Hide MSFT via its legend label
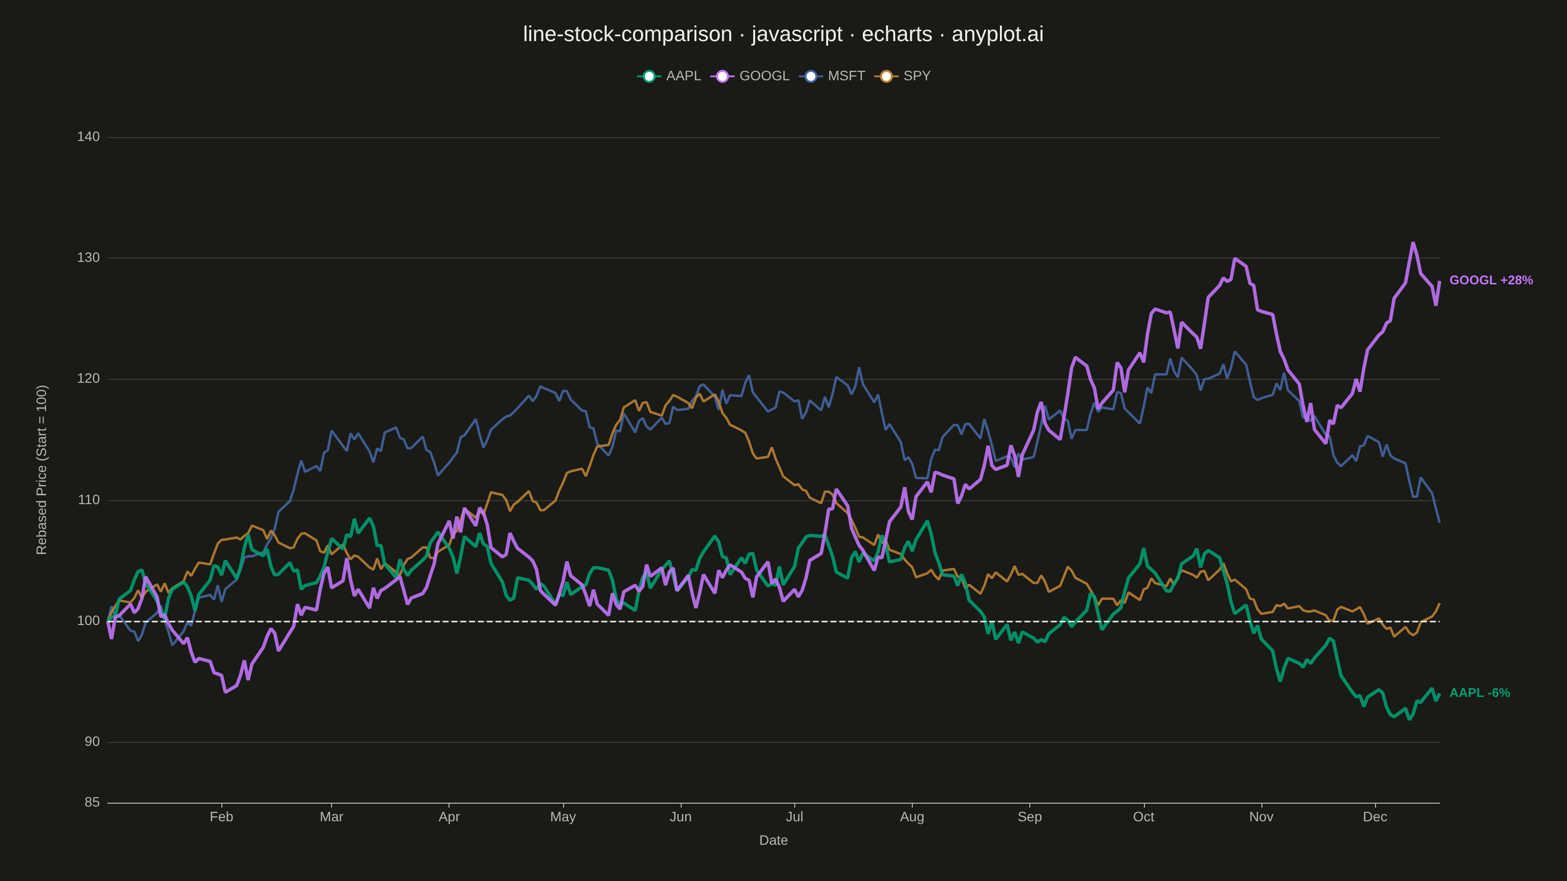Viewport: 1567px width, 881px height. point(846,76)
